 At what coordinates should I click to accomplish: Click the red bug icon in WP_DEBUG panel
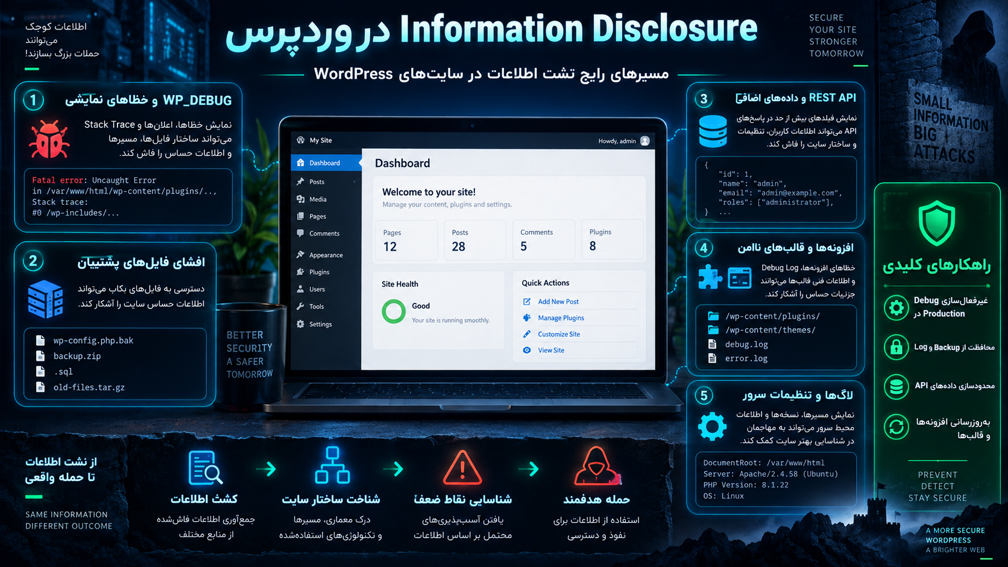(49, 139)
